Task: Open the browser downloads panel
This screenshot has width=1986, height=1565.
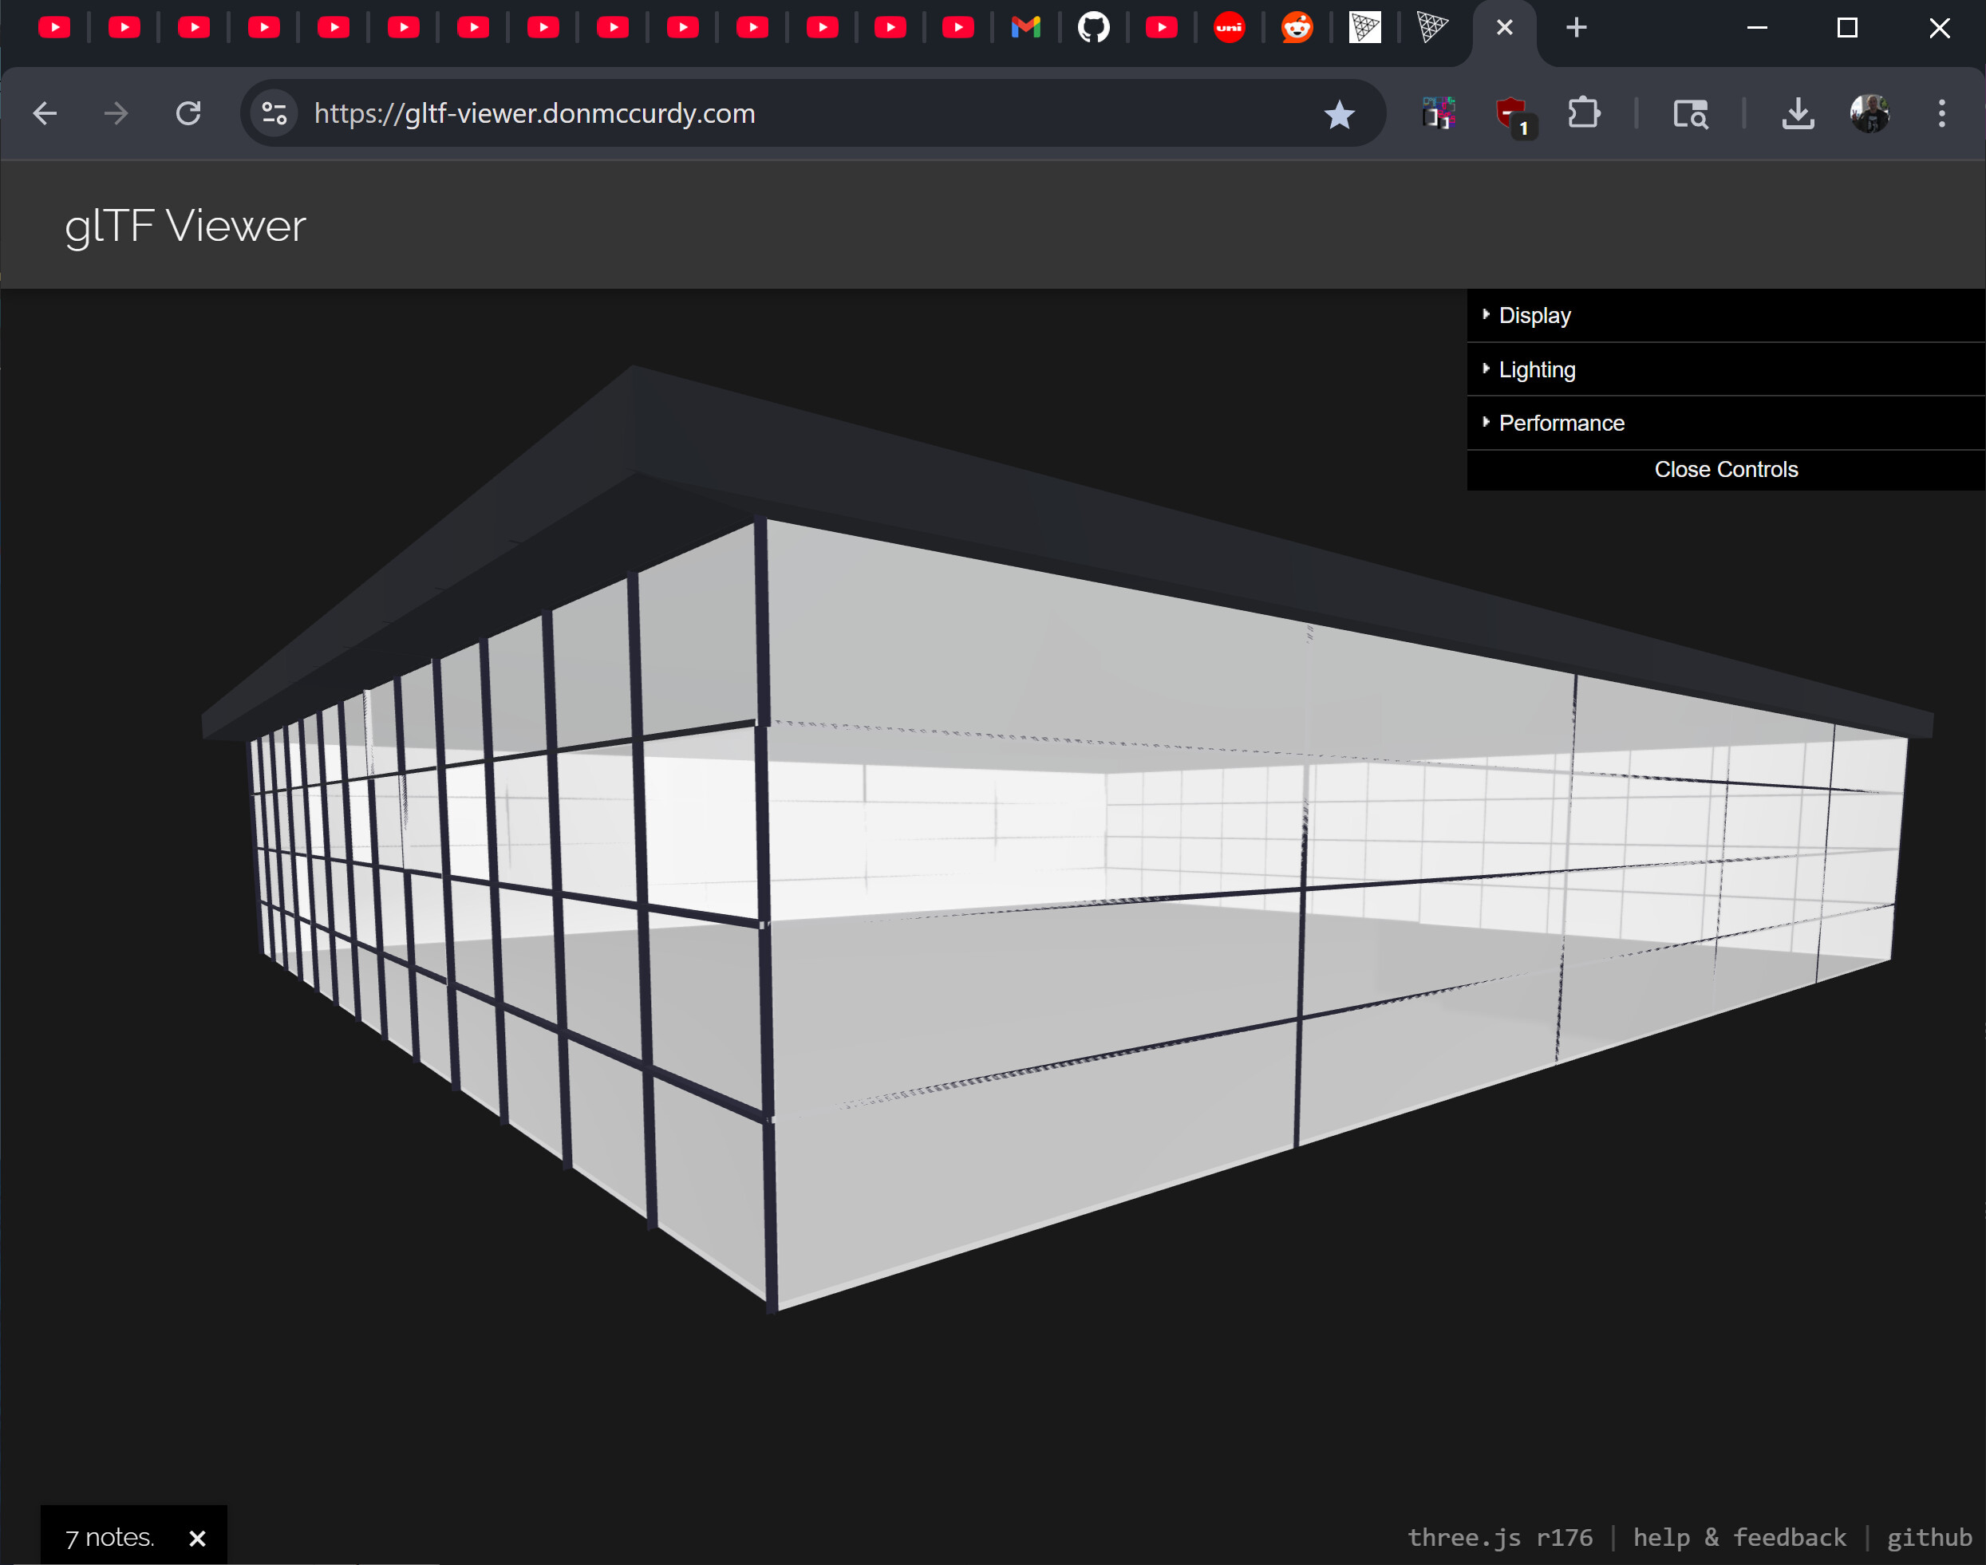Action: (x=1797, y=113)
